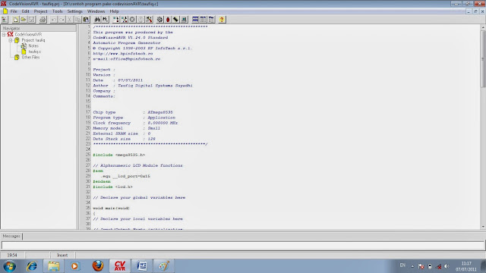
Task: Paste from clipboard using paste icon
Action: (x=86, y=20)
